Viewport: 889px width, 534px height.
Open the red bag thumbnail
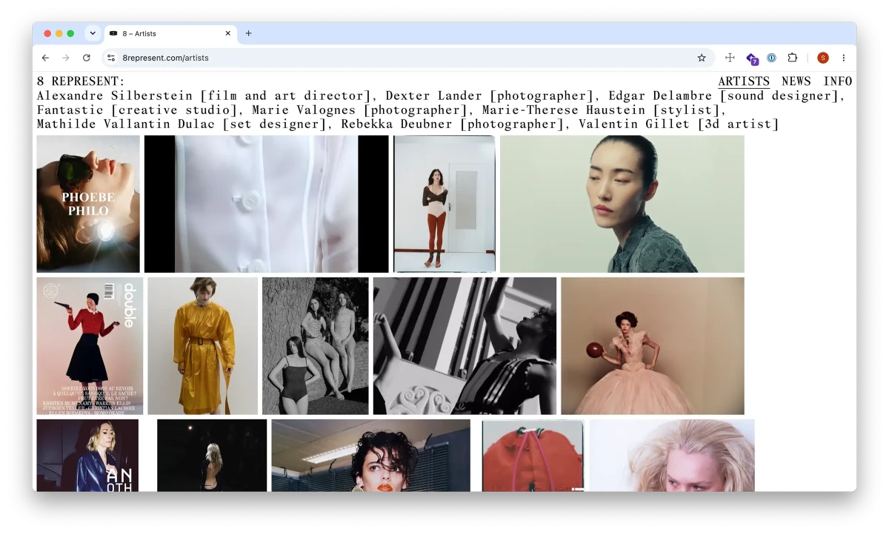coord(533,456)
